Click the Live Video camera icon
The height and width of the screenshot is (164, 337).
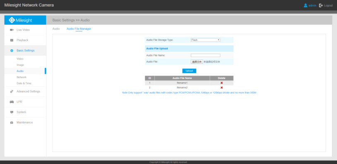tap(12, 30)
